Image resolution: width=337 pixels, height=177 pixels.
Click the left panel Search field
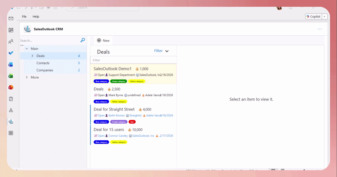coord(50,40)
